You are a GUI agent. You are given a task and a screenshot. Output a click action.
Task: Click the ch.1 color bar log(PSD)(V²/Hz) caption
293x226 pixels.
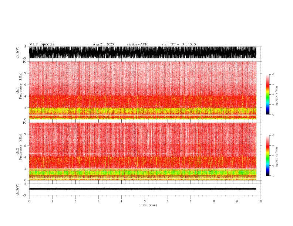tap(277, 96)
